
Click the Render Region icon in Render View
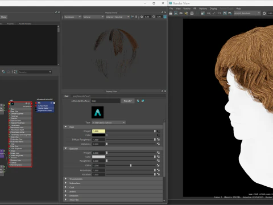[x=176, y=13]
